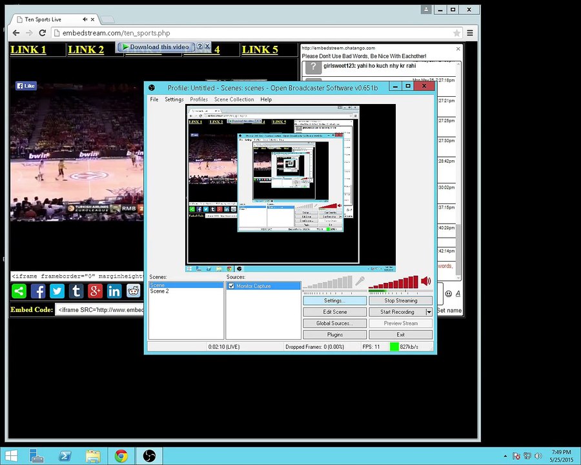Click the Exit button in OBS
Image resolution: width=581 pixels, height=465 pixels.
400,335
